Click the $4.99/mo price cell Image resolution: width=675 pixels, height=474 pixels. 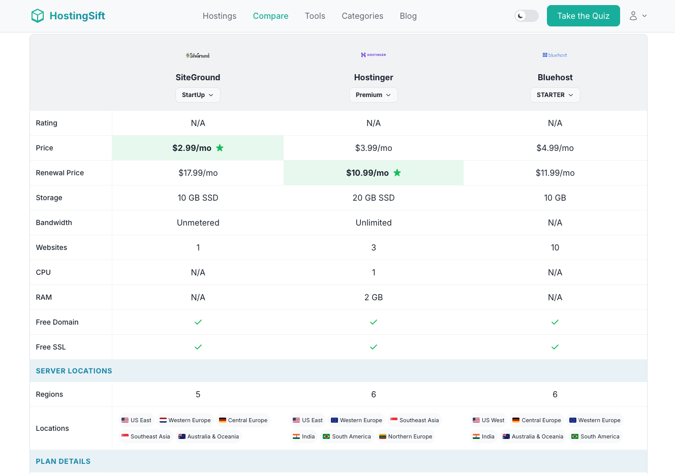(555, 148)
